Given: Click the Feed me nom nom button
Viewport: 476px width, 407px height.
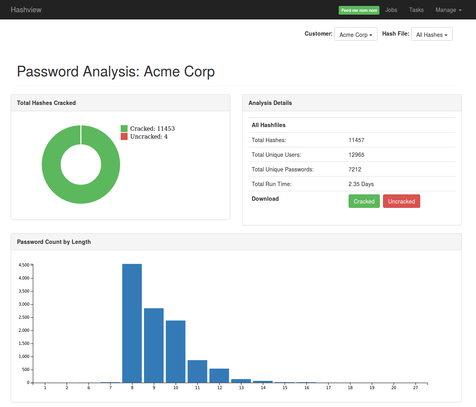Looking at the screenshot, I should click(359, 10).
